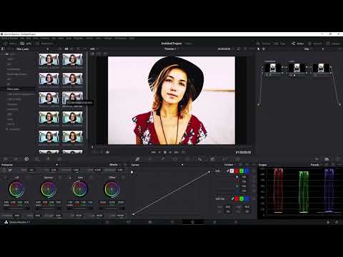Open Project Settings gear icon
Viewport: 343px width, 257px height.
tap(337, 222)
